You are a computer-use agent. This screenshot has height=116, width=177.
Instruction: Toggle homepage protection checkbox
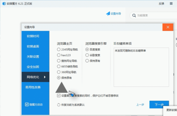(x=59, y=96)
